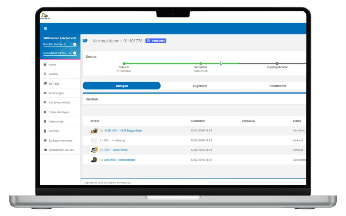Click the Copyright MCS Rental Software footer text
The width and height of the screenshot is (346, 216).
pos(107,183)
